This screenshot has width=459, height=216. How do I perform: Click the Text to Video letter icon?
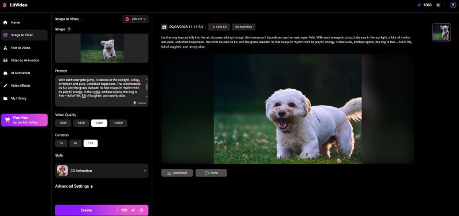tap(5, 48)
